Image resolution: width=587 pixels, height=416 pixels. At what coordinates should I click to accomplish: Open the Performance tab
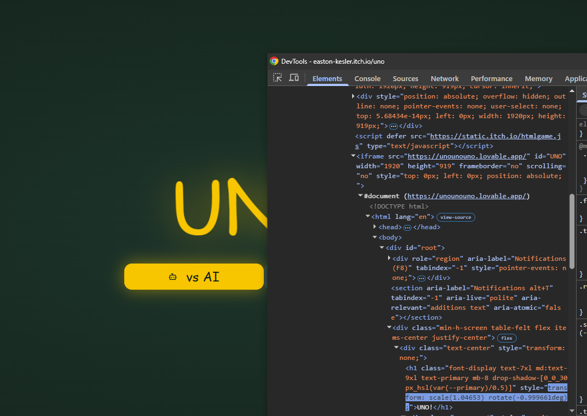tap(492, 78)
